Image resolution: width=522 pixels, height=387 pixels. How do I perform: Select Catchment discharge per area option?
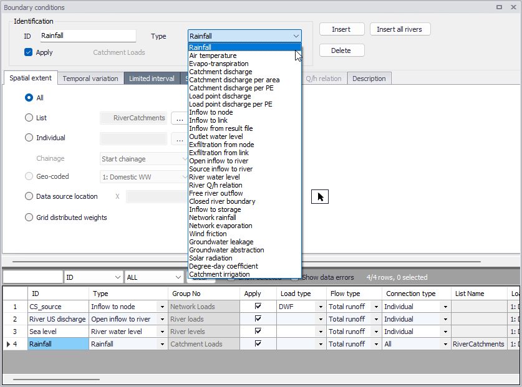tap(244, 80)
